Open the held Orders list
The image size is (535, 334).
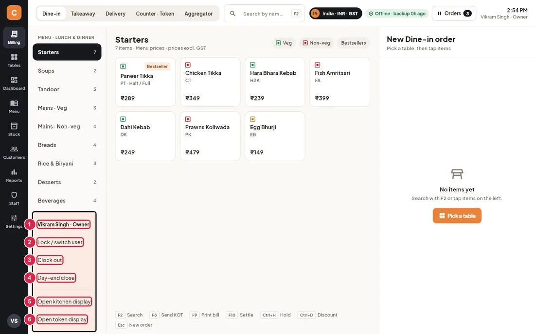tap(454, 14)
